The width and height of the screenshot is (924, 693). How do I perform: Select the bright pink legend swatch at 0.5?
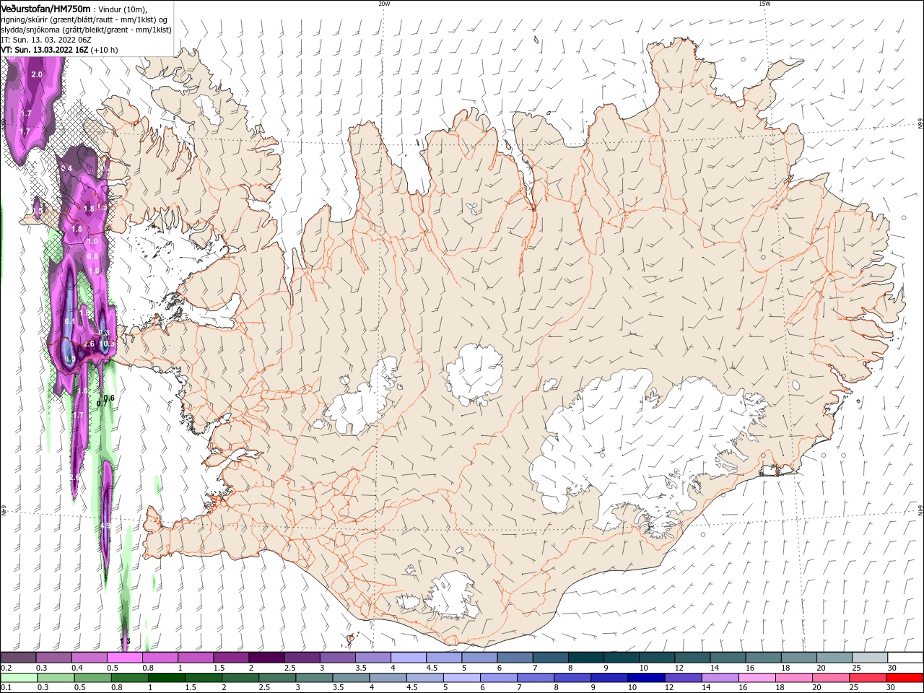(x=124, y=658)
